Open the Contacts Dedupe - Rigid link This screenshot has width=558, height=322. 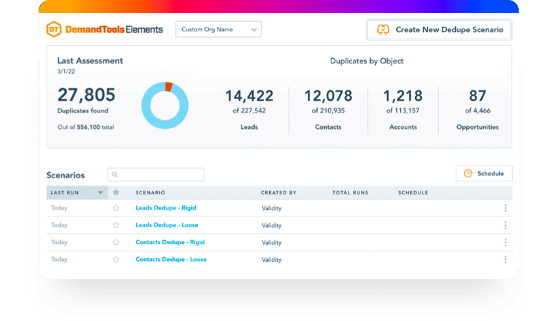click(x=170, y=242)
